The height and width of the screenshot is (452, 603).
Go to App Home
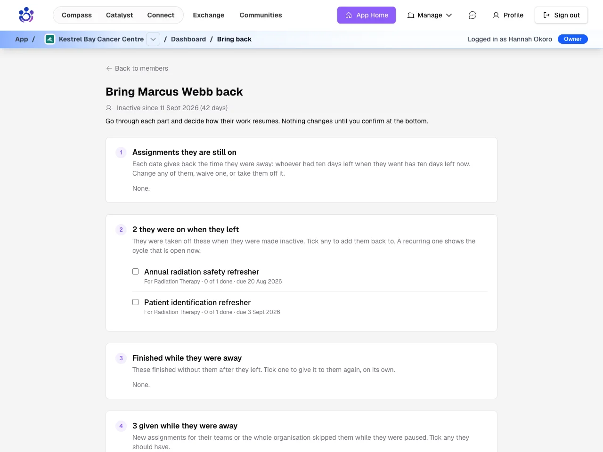coord(367,15)
